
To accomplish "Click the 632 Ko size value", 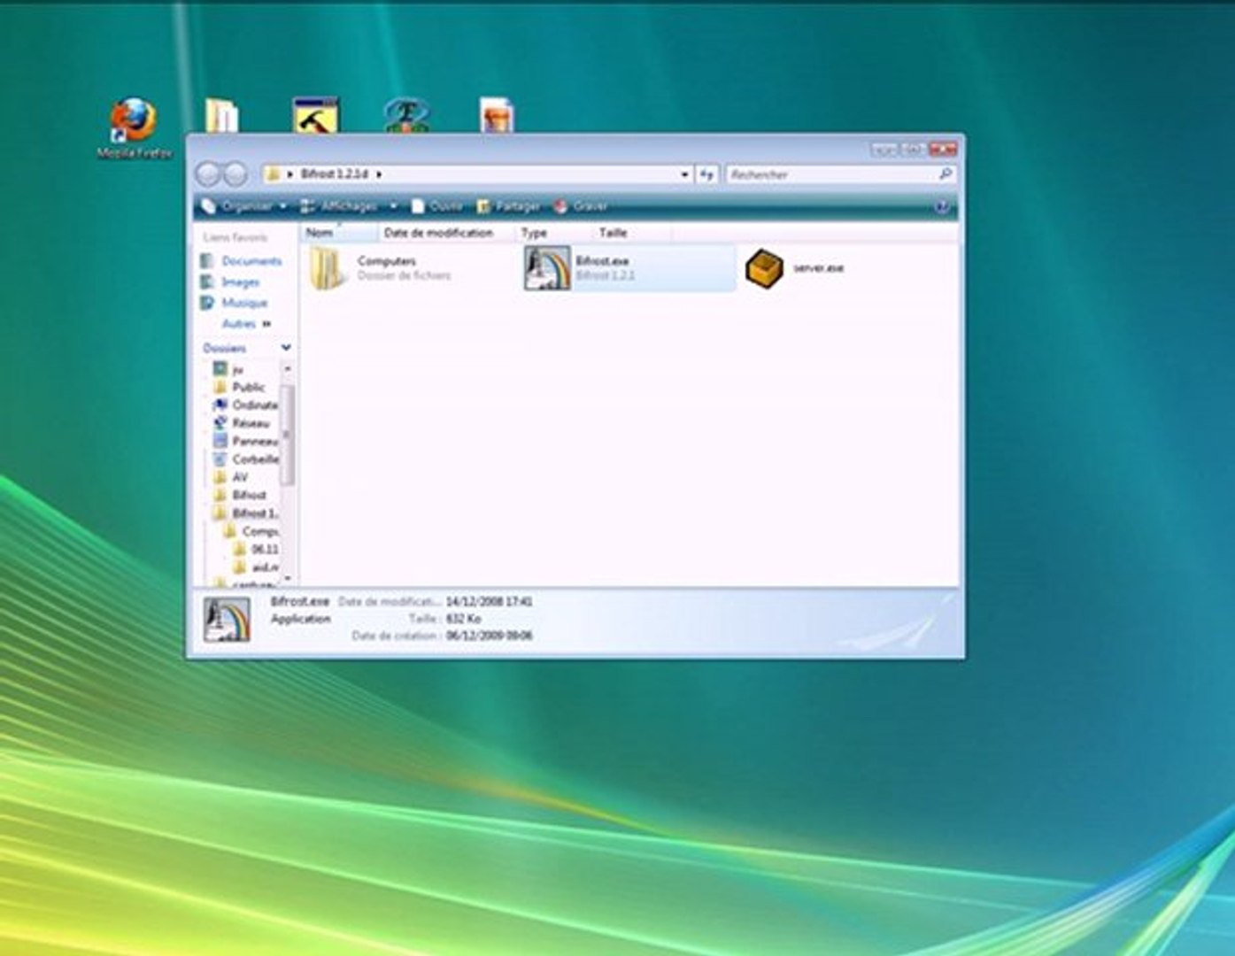I will [x=463, y=619].
